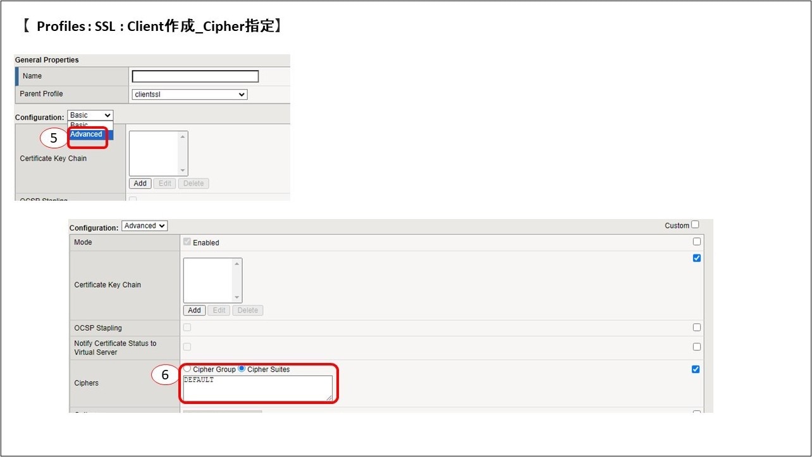Viewport: 812px width, 457px height.
Task: Click Add button beside disabled Edit under General Properties
Action: click(x=140, y=184)
